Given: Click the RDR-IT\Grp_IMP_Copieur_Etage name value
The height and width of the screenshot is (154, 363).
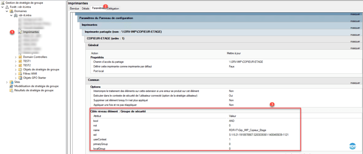Looking at the screenshot, I should pyautogui.click(x=247, y=130).
